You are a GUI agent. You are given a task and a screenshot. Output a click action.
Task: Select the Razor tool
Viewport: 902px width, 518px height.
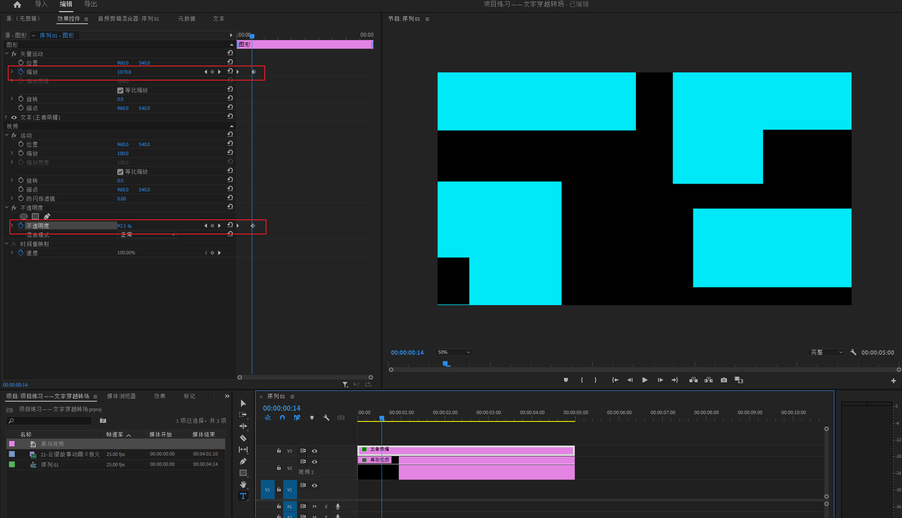(243, 438)
